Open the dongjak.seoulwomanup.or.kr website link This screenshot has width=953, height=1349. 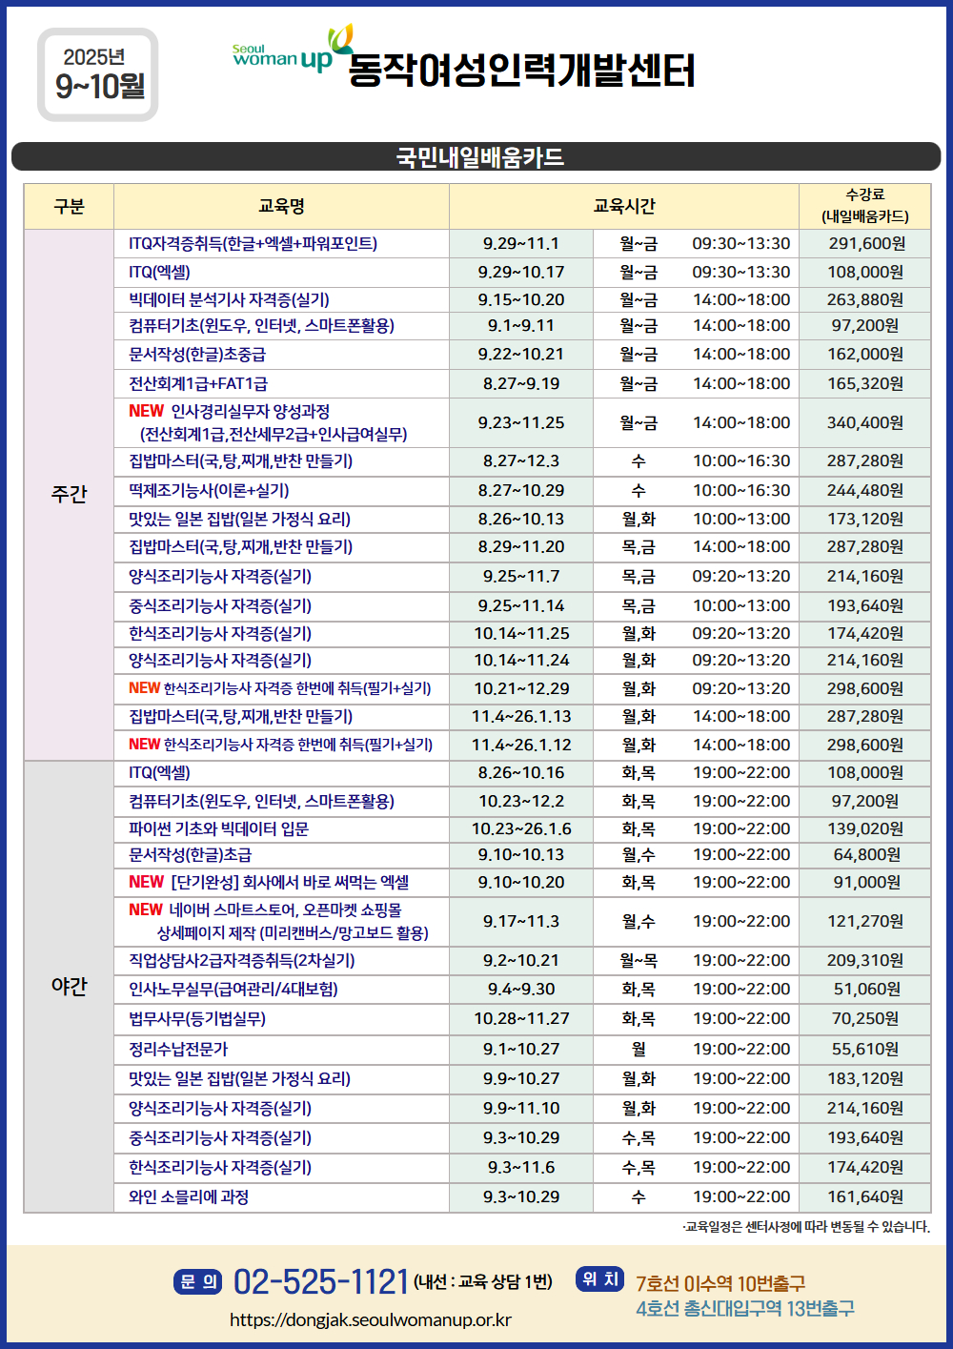tap(371, 1320)
